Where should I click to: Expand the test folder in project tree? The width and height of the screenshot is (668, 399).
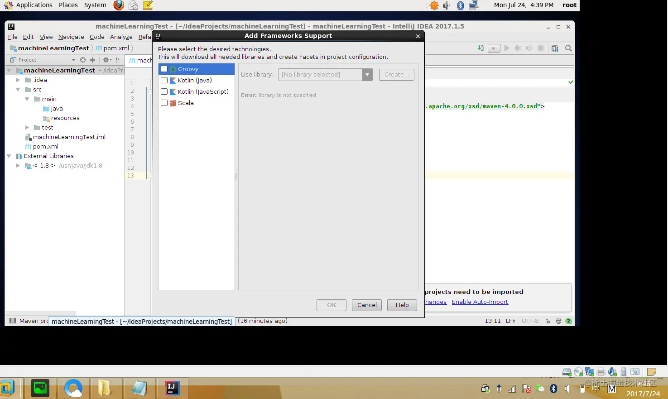tap(27, 128)
